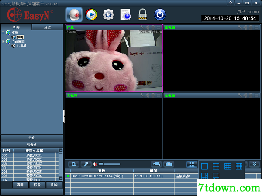Open the gear settings icon
The width and height of the screenshot is (262, 196).
pos(108,15)
